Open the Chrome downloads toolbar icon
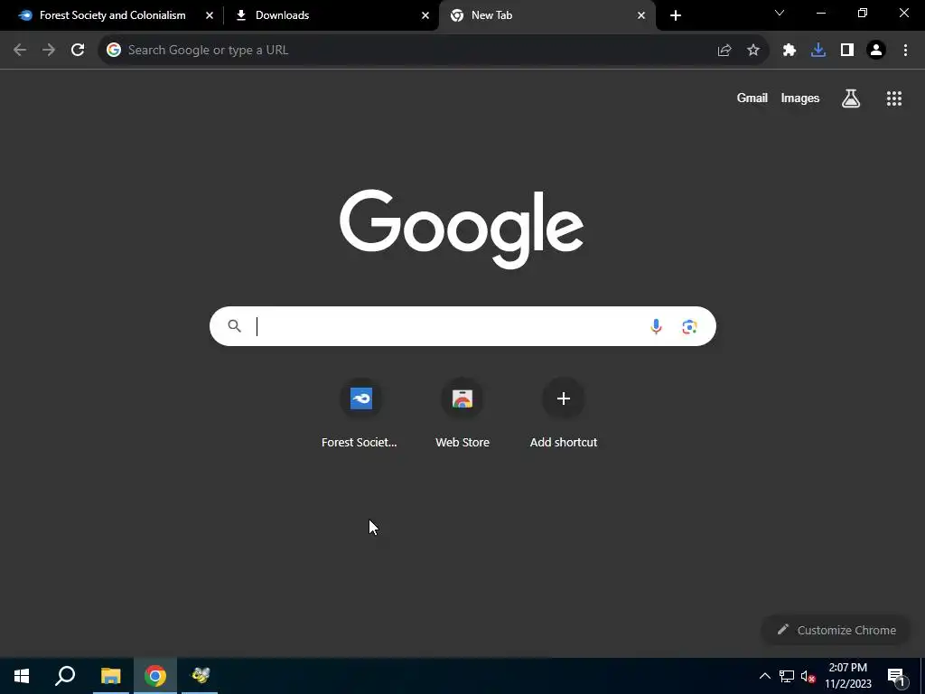Screen dimensions: 925x694 pos(818,51)
